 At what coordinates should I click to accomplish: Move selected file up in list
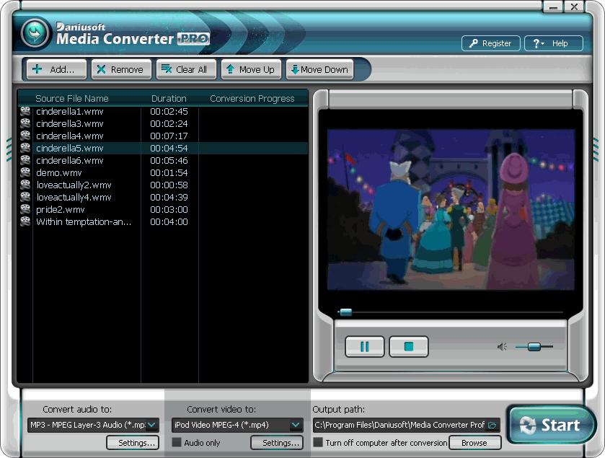click(251, 69)
